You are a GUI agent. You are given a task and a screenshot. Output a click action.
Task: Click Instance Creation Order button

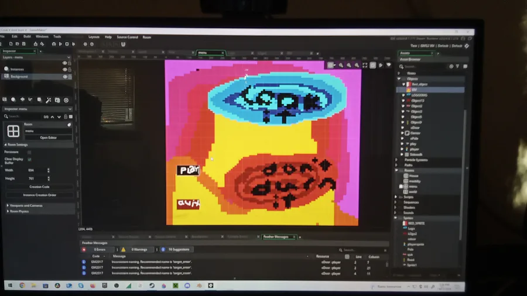click(x=40, y=195)
